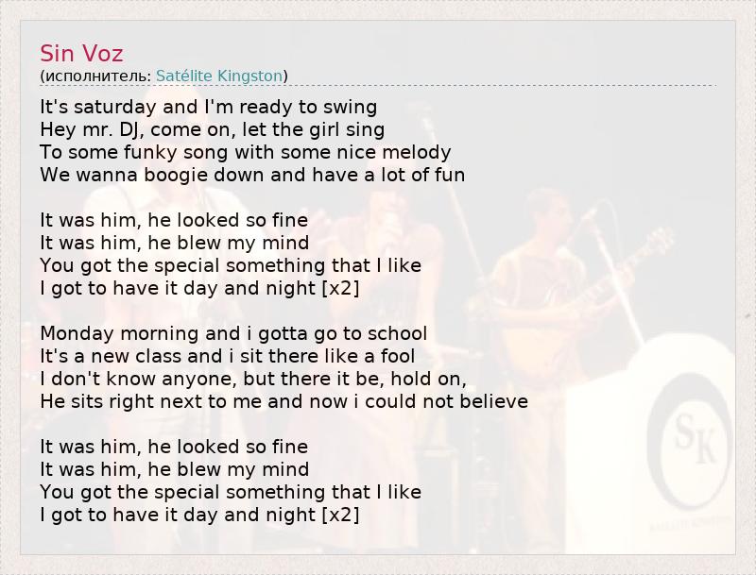The image size is (756, 575).
Task: Click the "We wanna boogie down" line
Action: pyautogui.click(x=252, y=175)
